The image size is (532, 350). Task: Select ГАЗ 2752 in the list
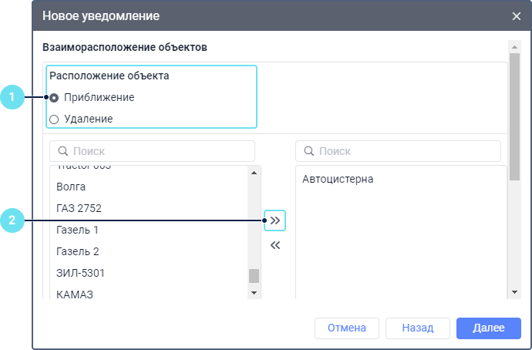pyautogui.click(x=79, y=208)
